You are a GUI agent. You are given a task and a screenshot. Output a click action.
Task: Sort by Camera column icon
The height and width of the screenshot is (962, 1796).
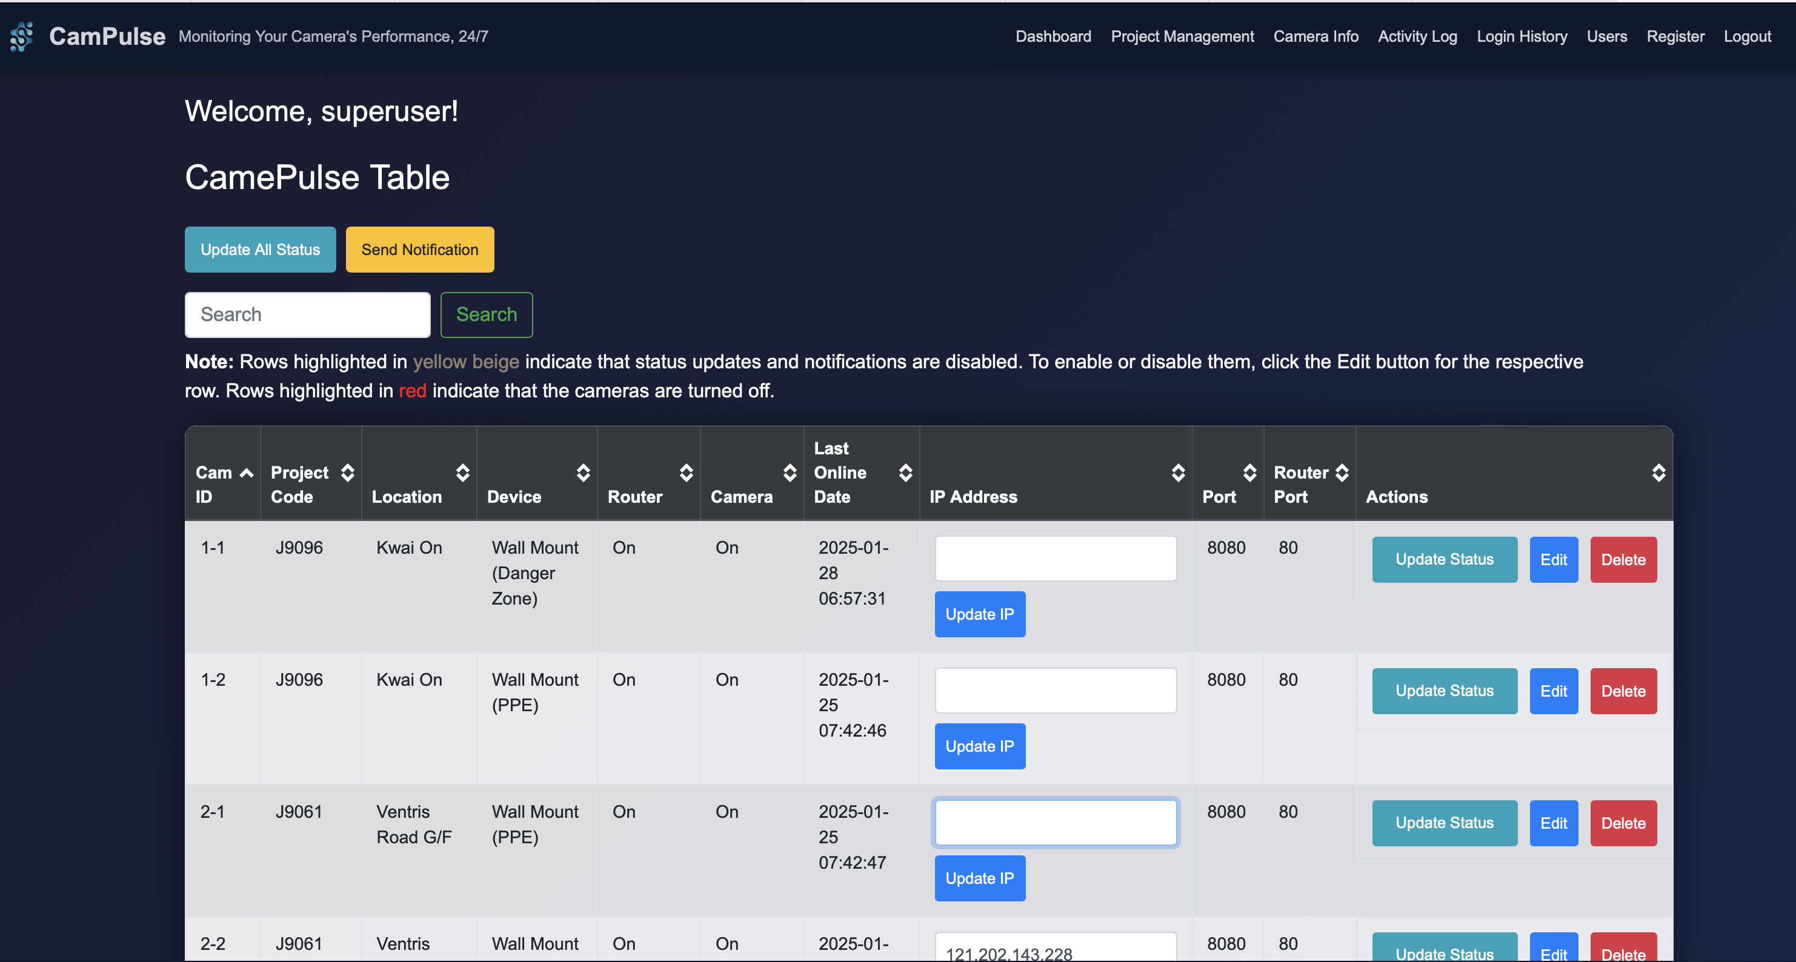(790, 473)
